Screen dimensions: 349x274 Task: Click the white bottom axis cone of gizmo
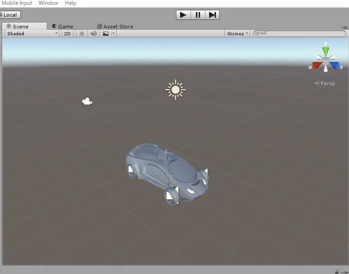point(326,68)
